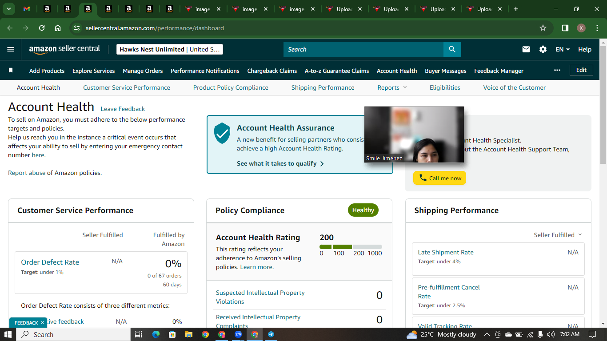607x341 pixels.
Task: Launch Microsoft Edge from the taskbar
Action: pos(156,334)
